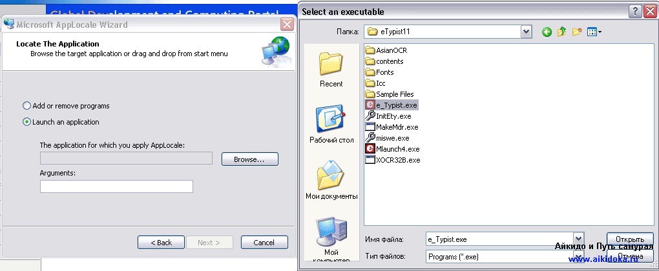Expand the Имя файла dropdown arrow
The image size is (659, 271).
(579, 238)
